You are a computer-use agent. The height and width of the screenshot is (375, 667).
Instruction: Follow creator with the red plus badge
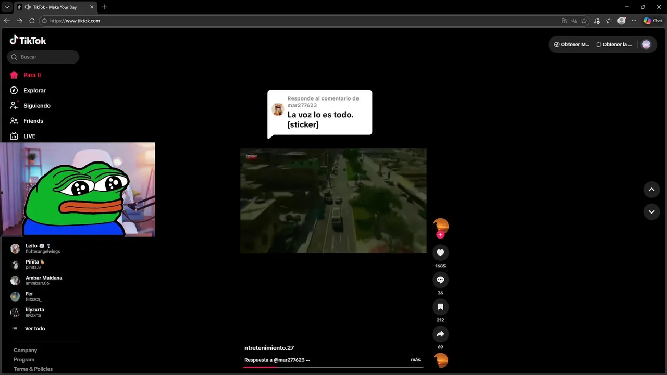coord(440,235)
